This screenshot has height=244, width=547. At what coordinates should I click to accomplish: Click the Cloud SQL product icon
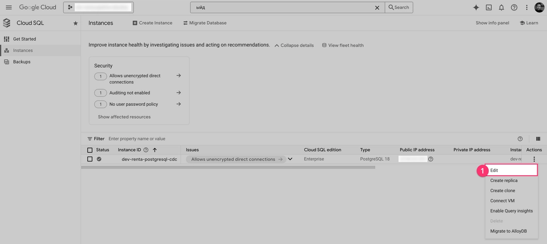click(7, 23)
